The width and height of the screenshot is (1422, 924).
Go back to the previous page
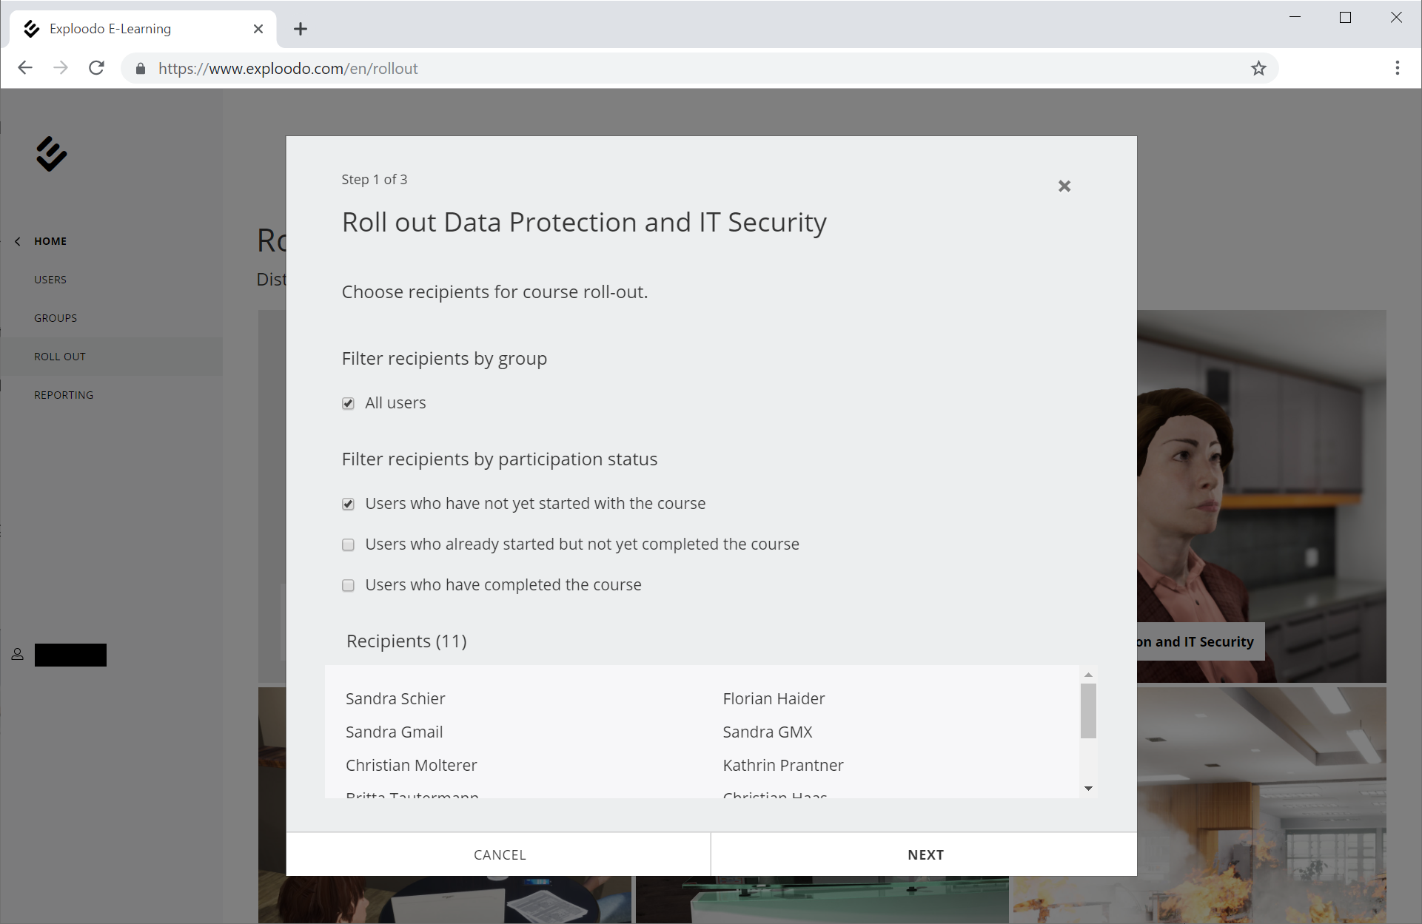pos(25,69)
